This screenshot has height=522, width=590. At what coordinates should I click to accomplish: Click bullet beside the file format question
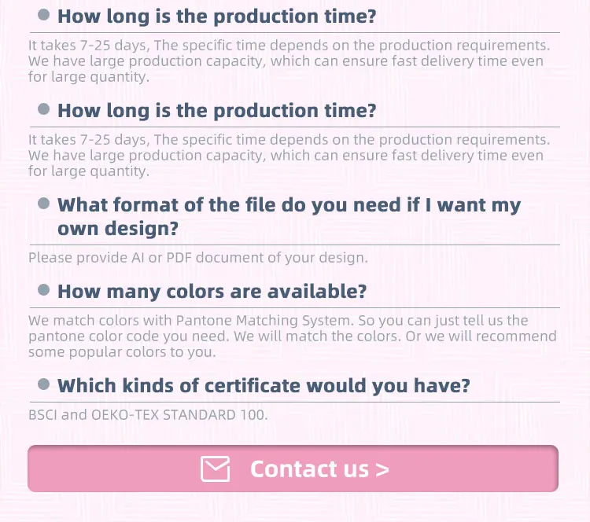[x=44, y=204]
